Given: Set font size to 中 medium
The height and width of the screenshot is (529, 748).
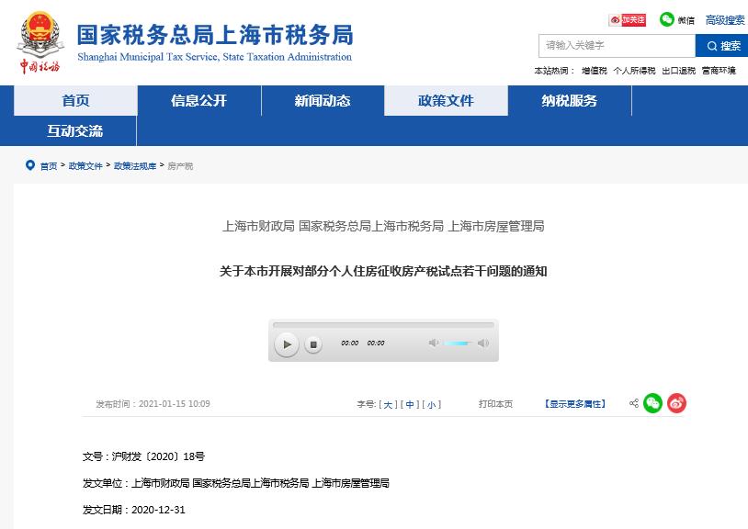Looking at the screenshot, I should pos(410,405).
